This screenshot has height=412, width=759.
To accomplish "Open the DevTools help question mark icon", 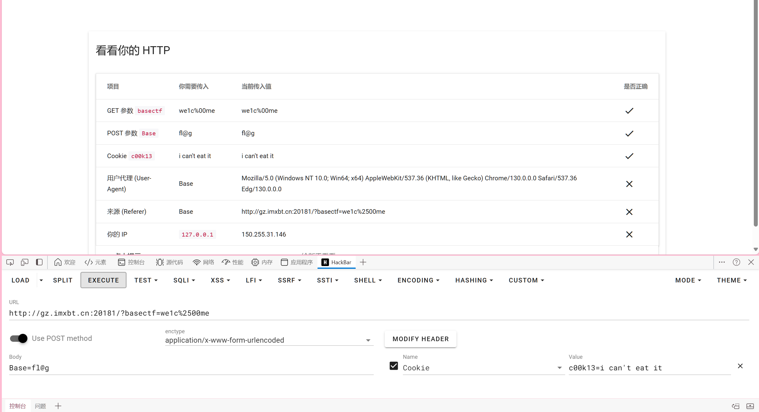I will (x=736, y=262).
